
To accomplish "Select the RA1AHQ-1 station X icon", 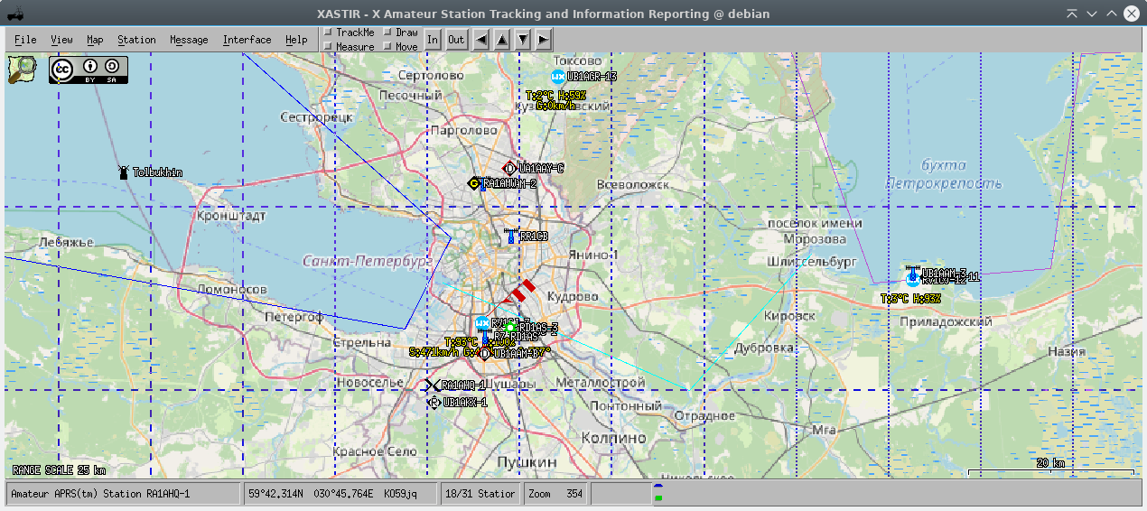I will pos(433,386).
